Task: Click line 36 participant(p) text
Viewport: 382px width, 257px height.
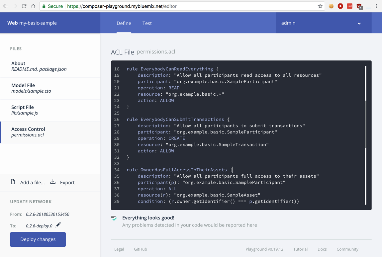Action: pos(212,182)
